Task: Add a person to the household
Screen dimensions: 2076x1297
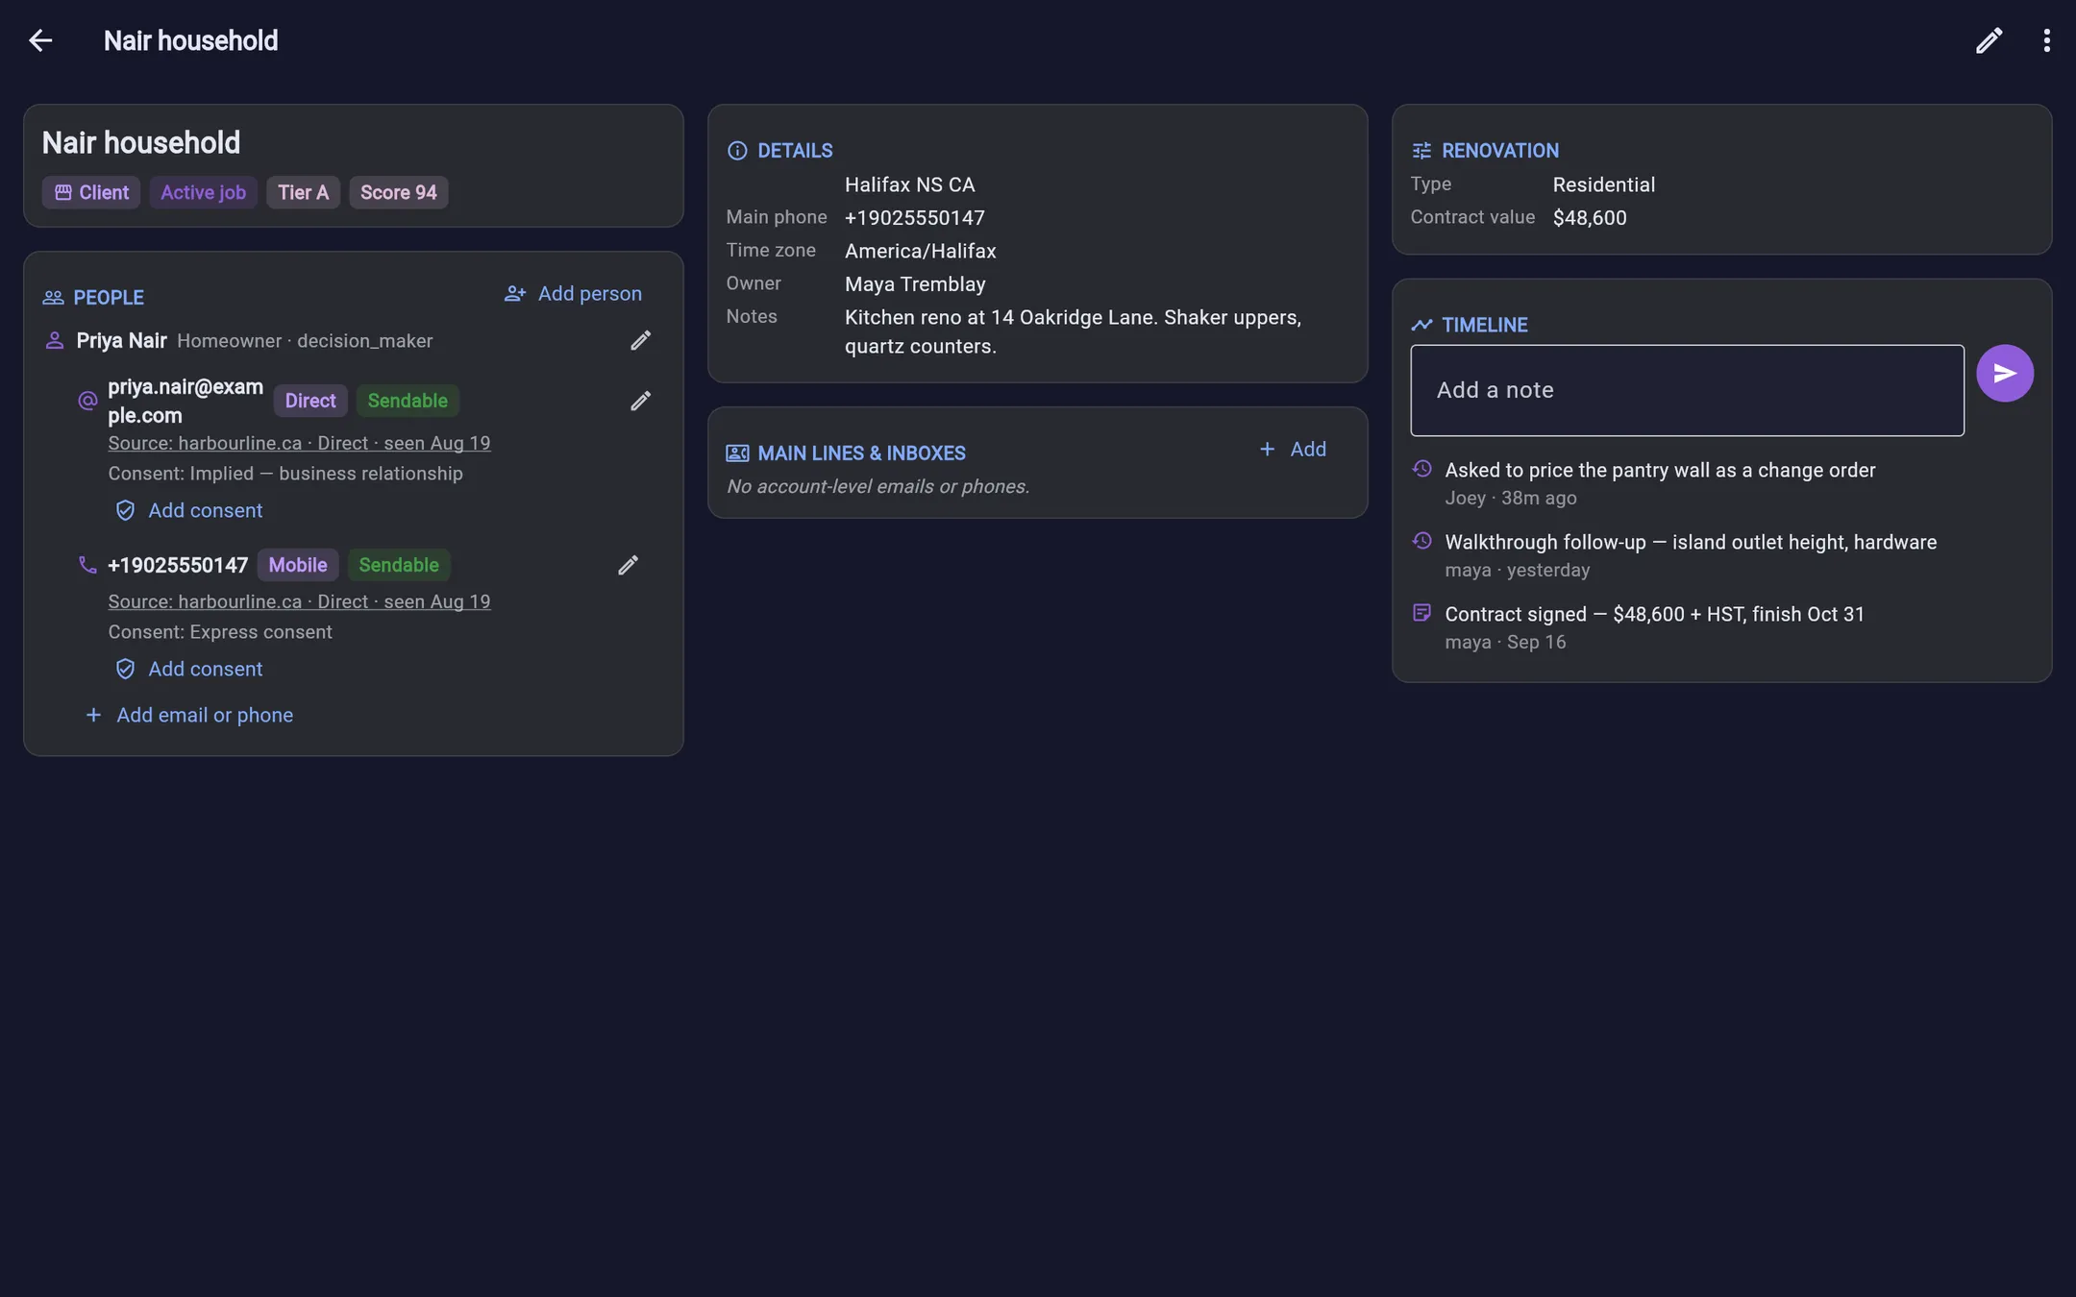Action: pyautogui.click(x=573, y=294)
